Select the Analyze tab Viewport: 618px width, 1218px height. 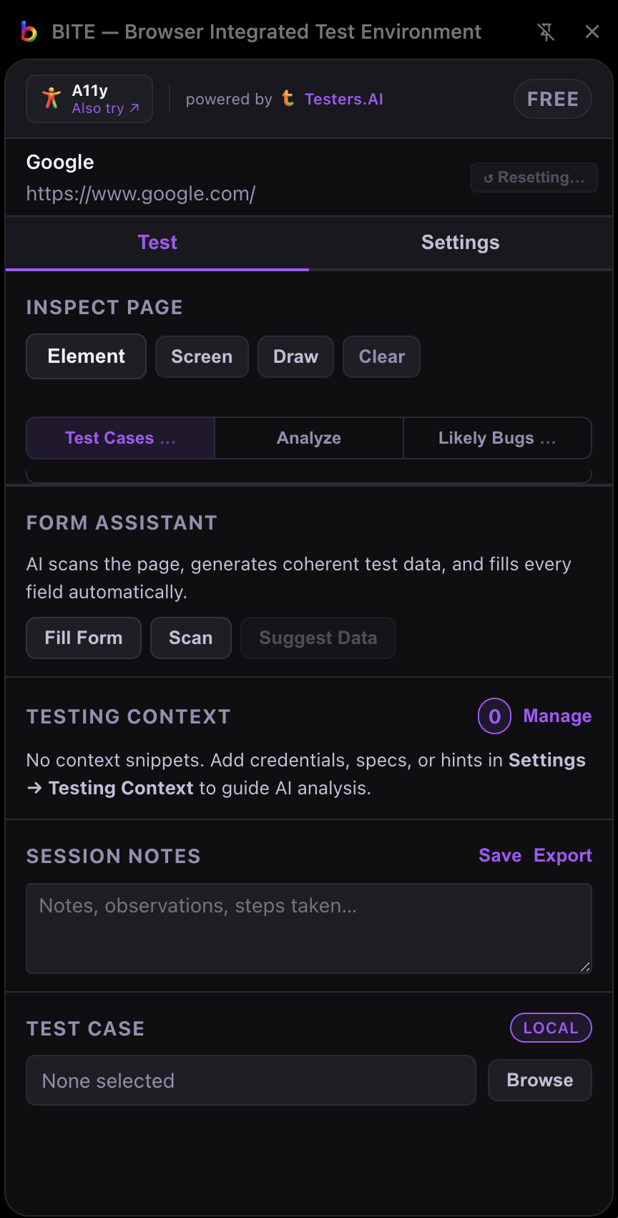coord(308,438)
